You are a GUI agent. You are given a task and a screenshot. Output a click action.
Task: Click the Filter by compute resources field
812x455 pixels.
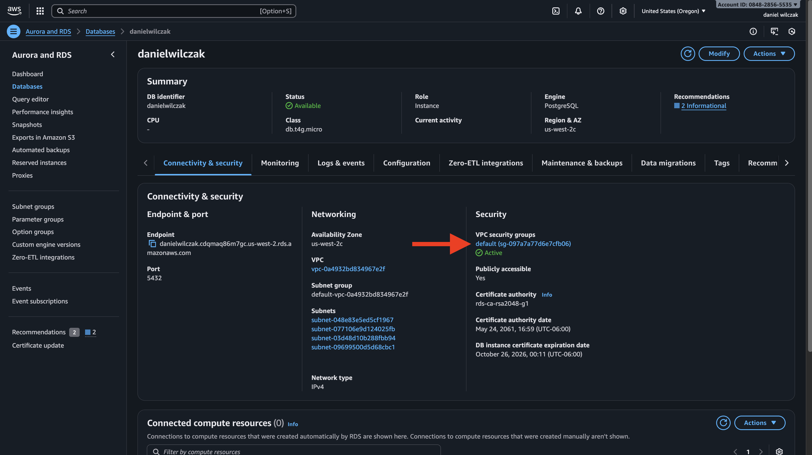[x=293, y=451]
